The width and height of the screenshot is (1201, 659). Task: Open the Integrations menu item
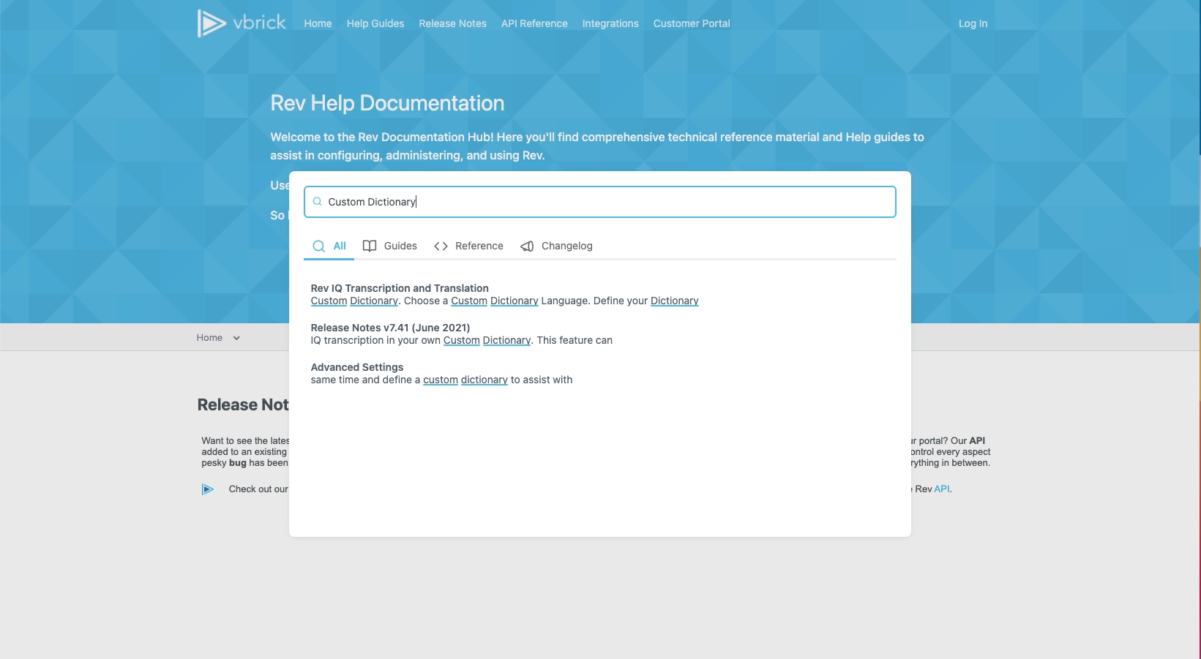610,23
